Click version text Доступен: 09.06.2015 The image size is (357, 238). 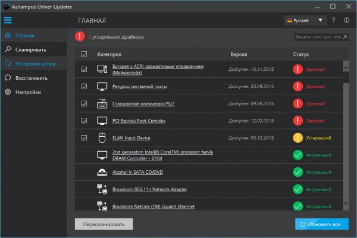[251, 104]
